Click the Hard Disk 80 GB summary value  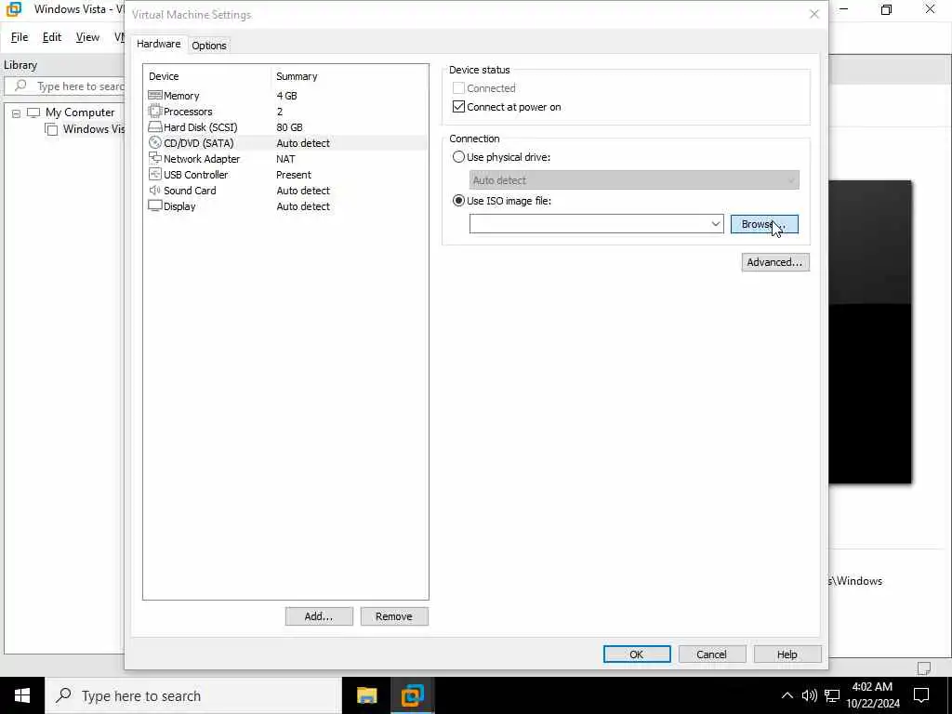click(x=289, y=126)
